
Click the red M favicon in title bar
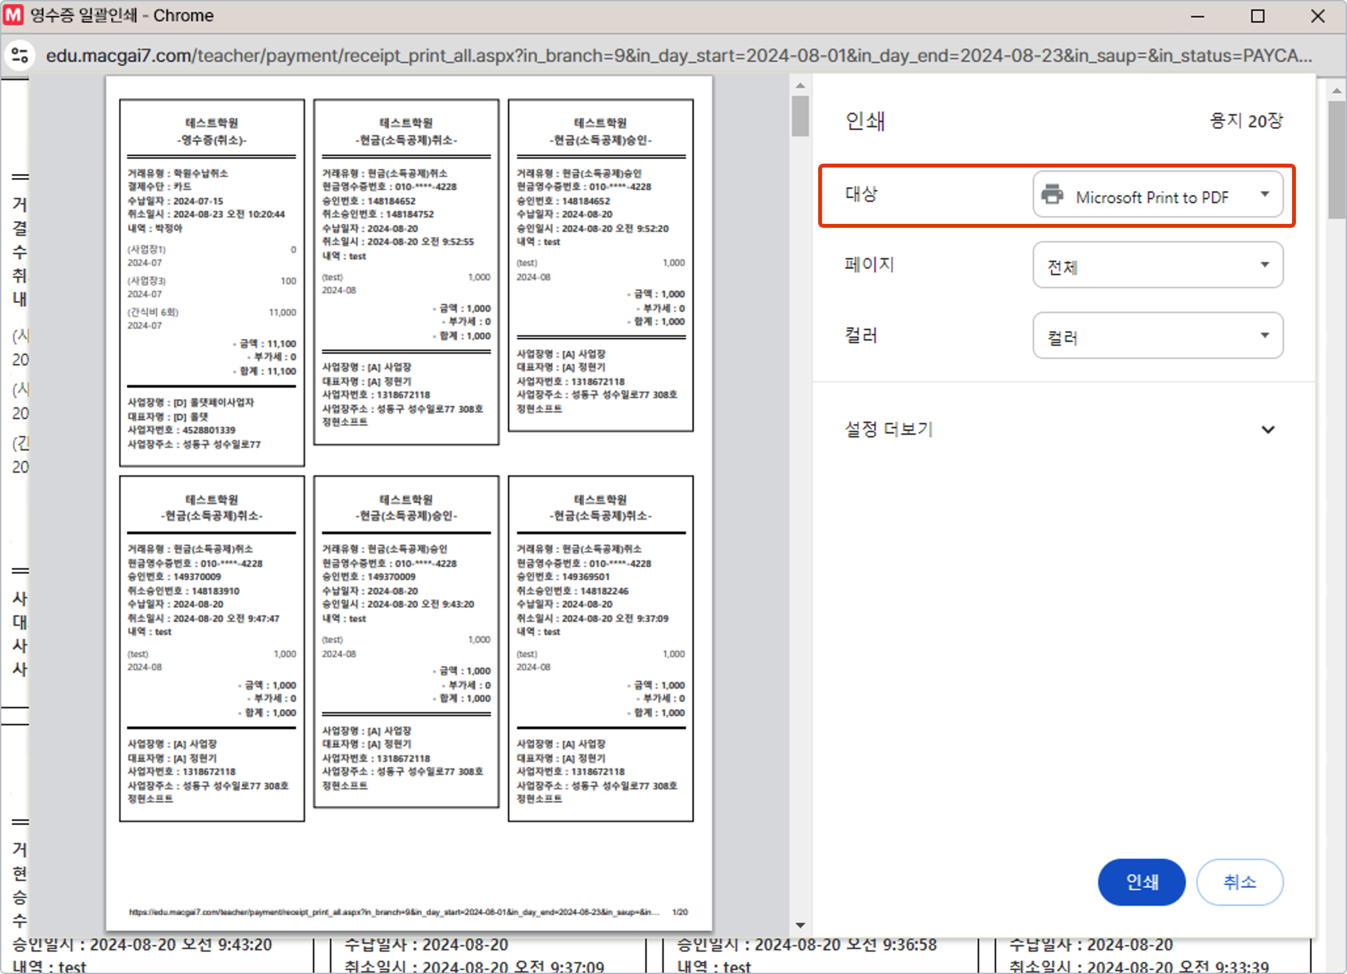pos(13,15)
